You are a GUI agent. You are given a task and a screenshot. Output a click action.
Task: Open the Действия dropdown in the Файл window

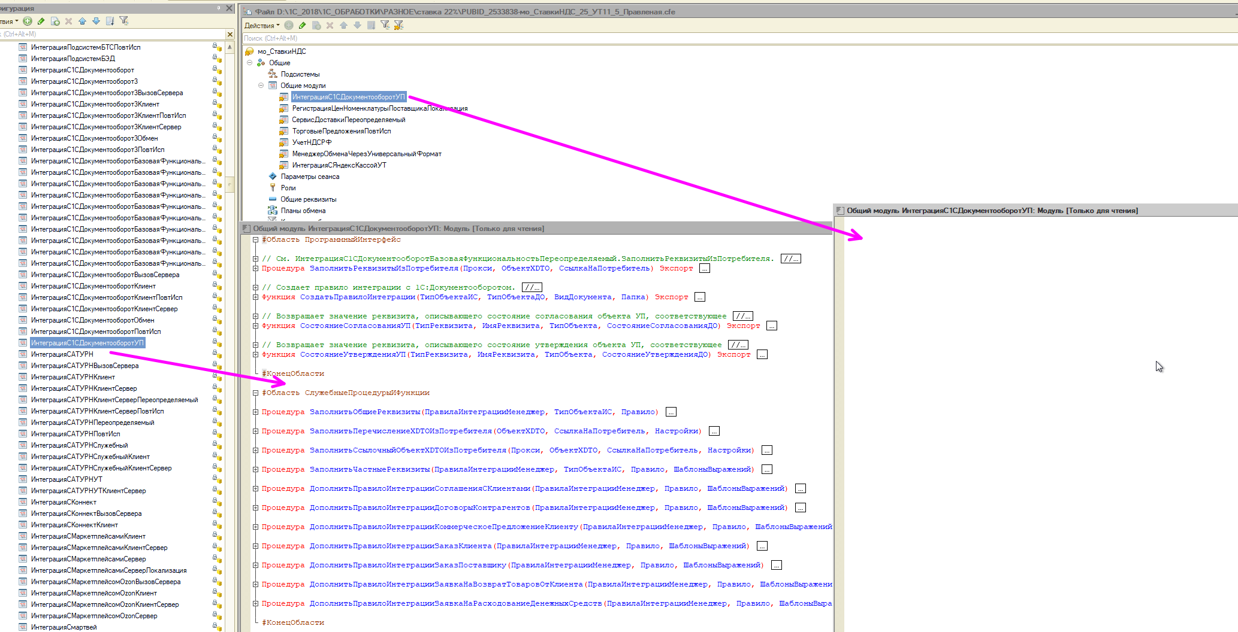click(262, 25)
